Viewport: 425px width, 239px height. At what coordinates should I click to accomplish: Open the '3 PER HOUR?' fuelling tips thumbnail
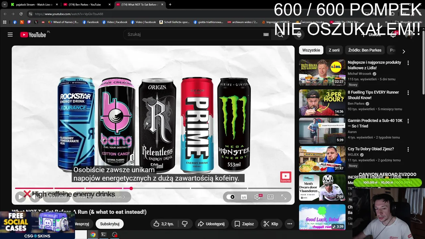click(322, 102)
